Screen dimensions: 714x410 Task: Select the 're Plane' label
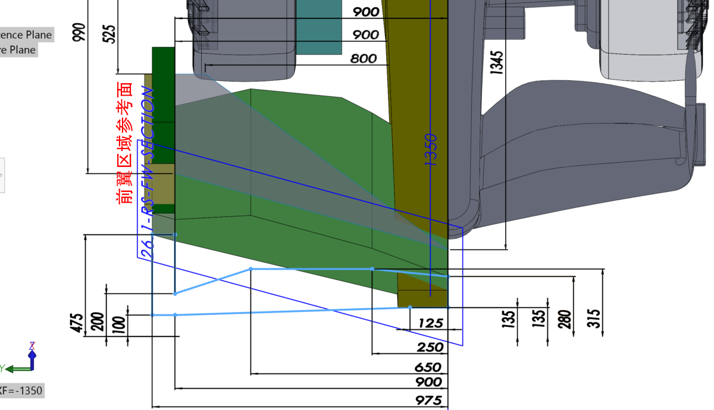(18, 50)
